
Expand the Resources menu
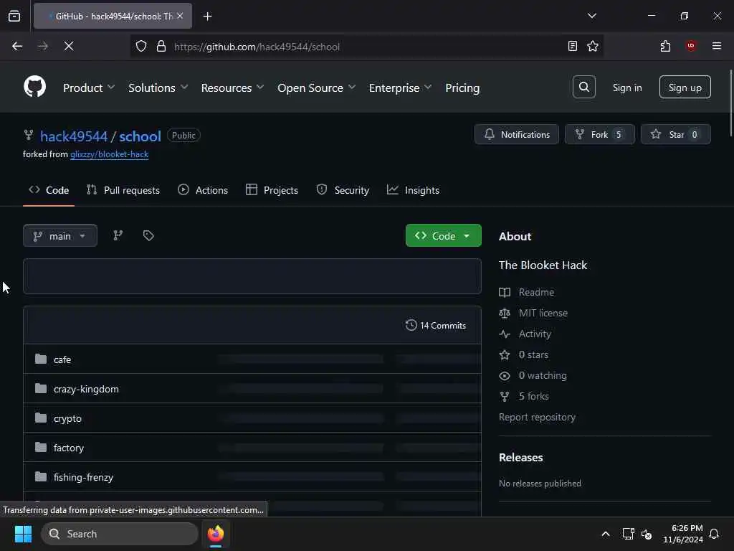pyautogui.click(x=232, y=88)
